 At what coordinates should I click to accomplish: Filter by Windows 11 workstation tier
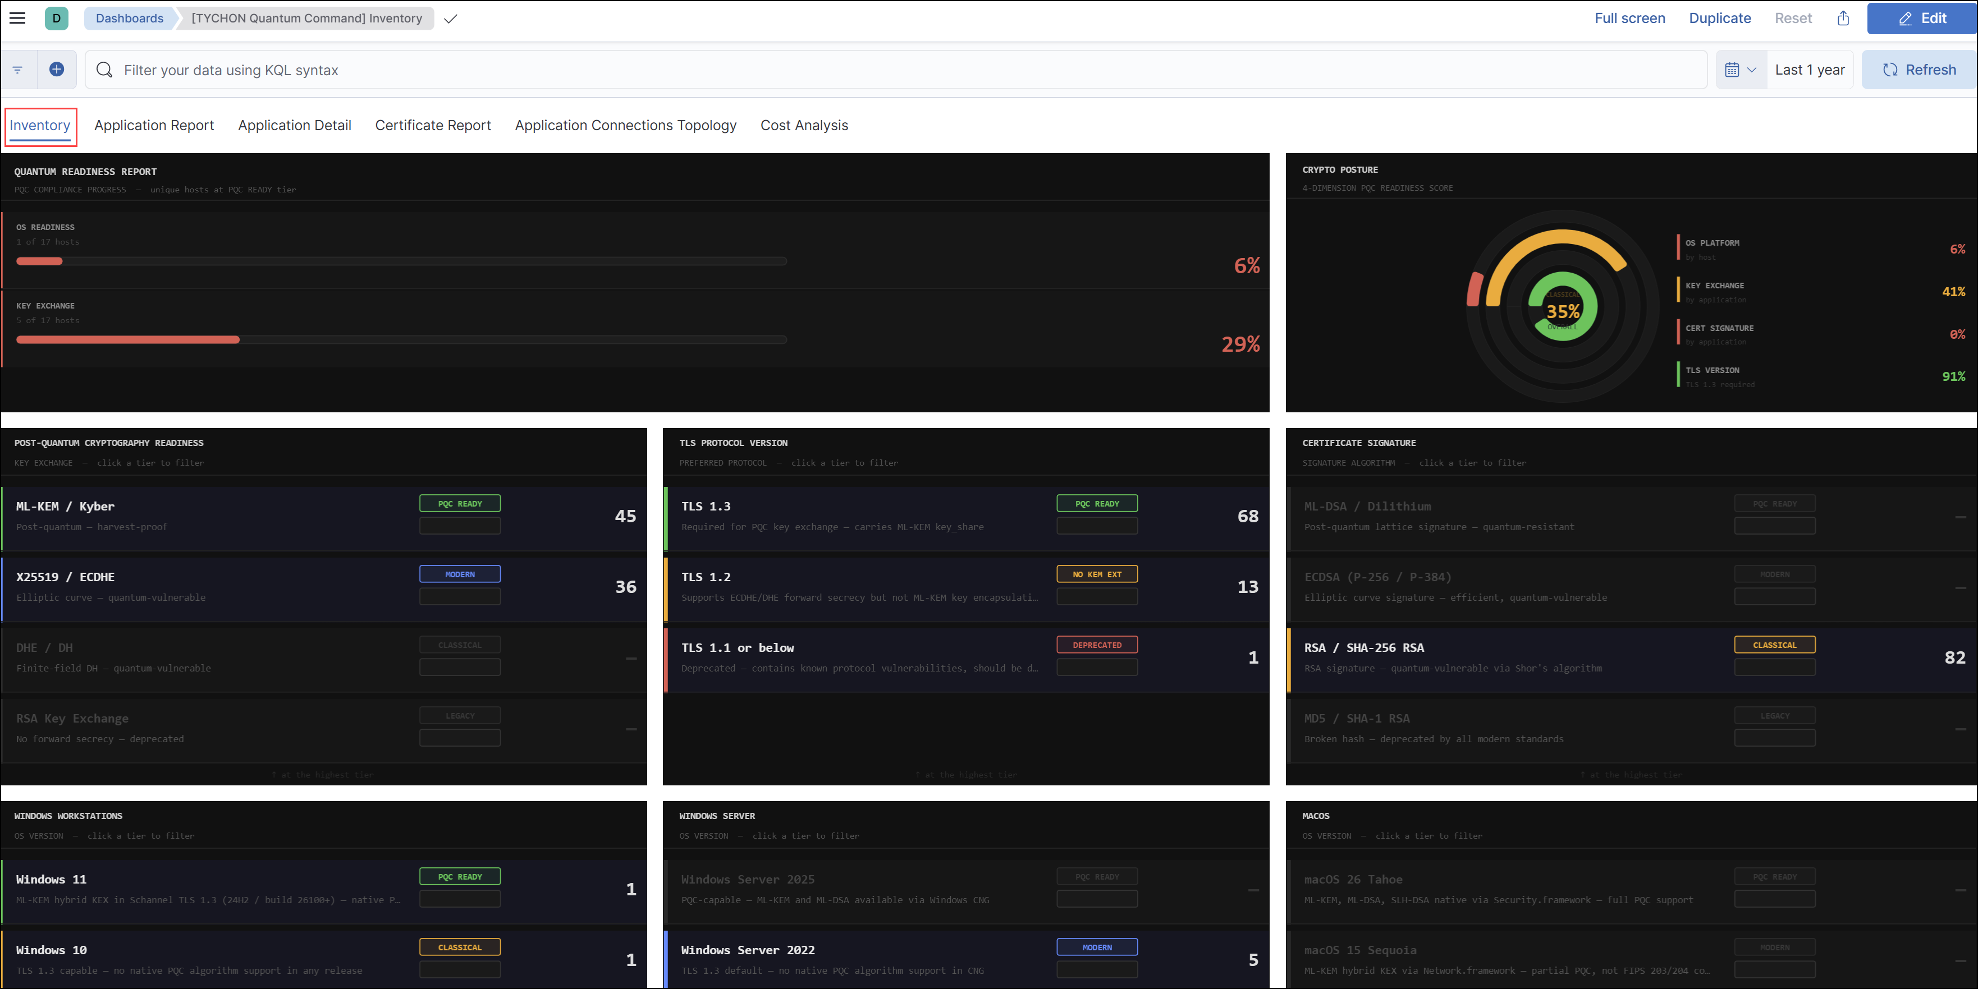click(x=324, y=890)
